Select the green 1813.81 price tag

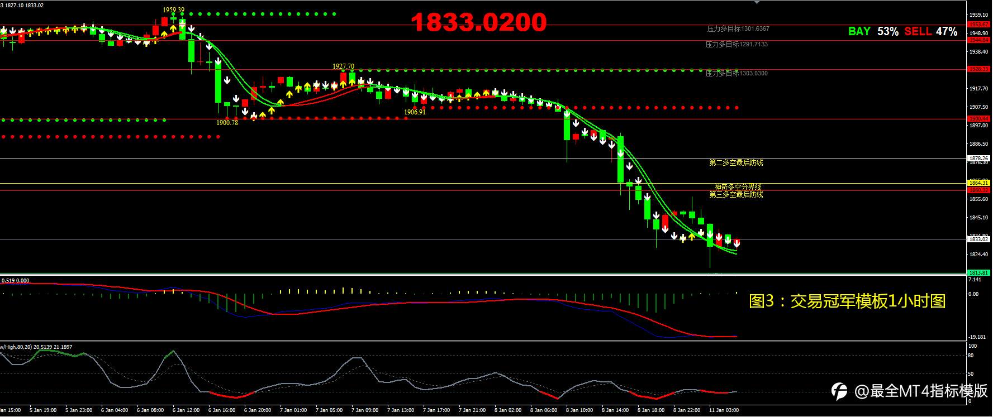pos(978,273)
